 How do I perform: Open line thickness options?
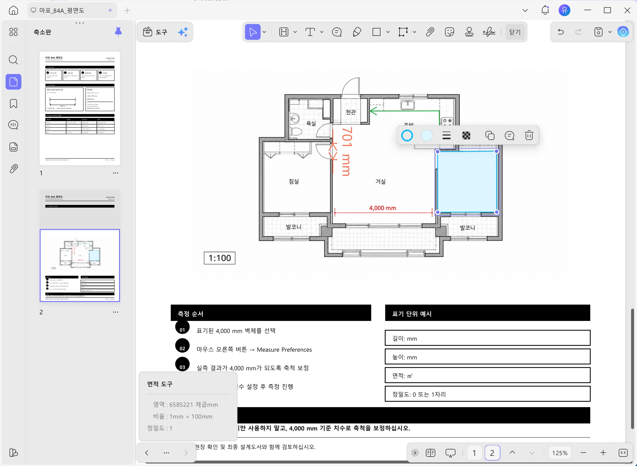pos(447,135)
